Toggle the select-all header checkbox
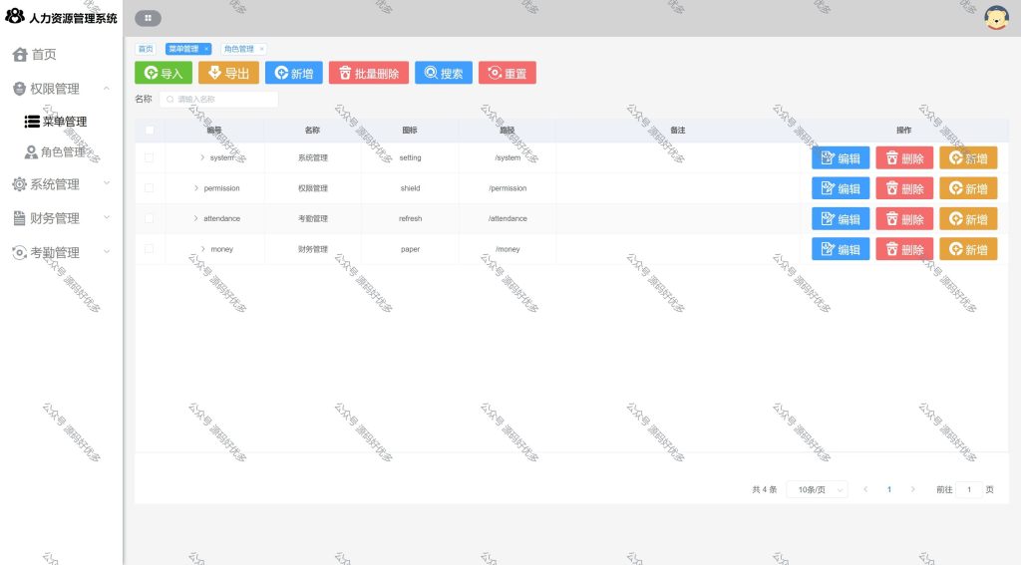Image resolution: width=1021 pixels, height=565 pixels. tap(150, 131)
